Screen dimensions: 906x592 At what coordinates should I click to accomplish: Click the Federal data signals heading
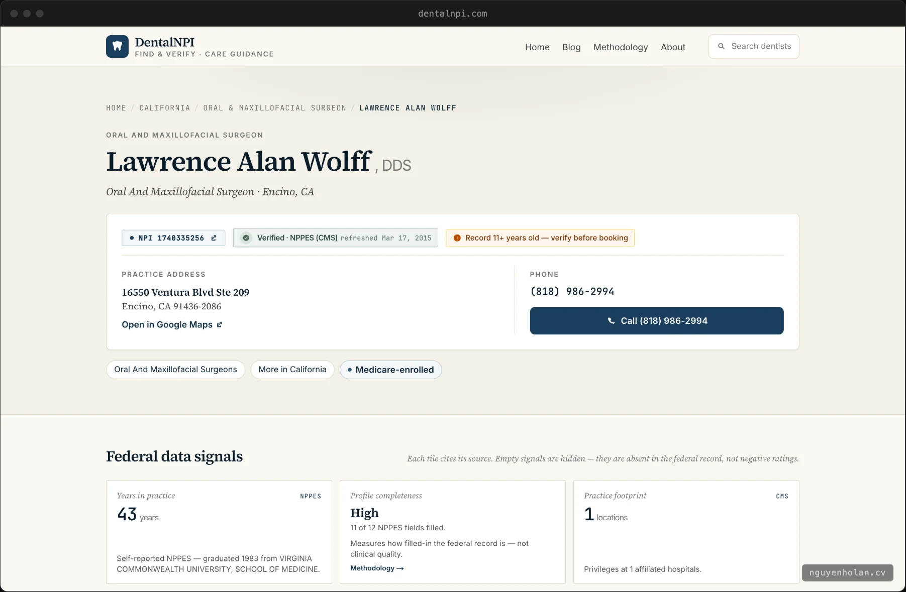coord(174,456)
